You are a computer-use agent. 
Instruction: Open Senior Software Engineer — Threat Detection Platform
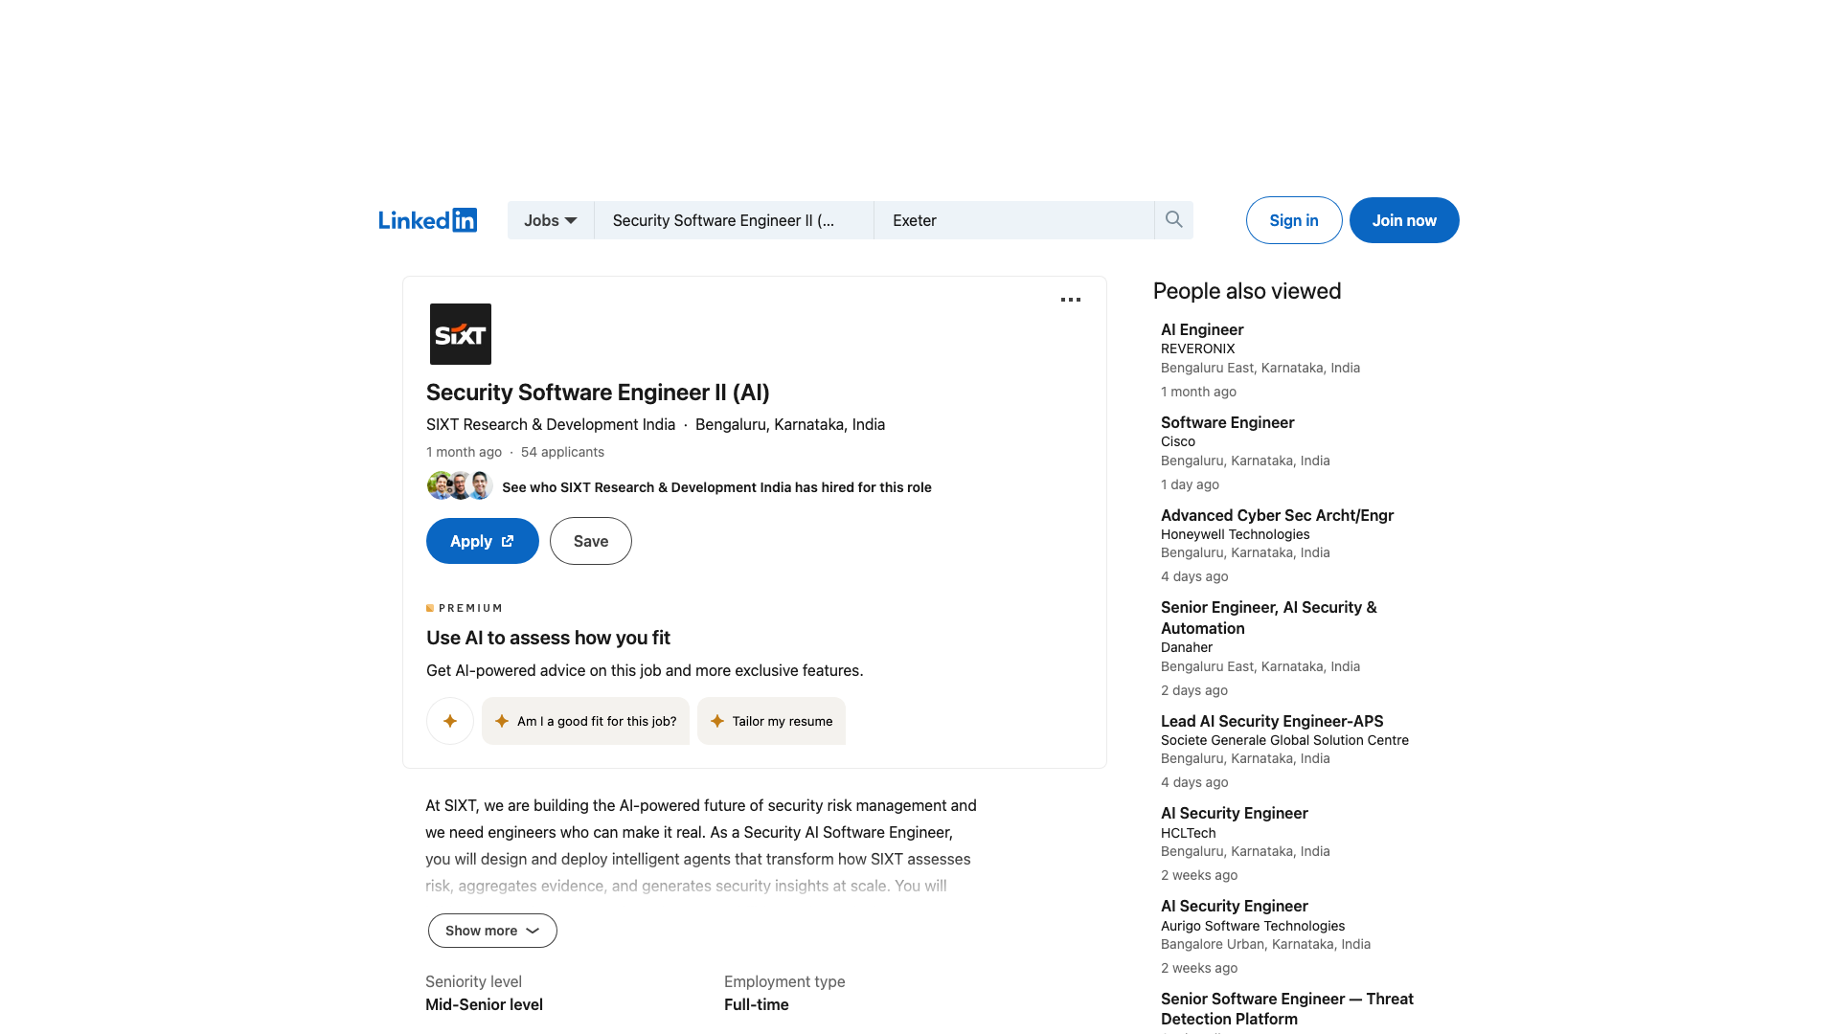point(1286,1008)
